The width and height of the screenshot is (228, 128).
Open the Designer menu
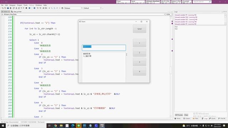[x=12, y=5]
